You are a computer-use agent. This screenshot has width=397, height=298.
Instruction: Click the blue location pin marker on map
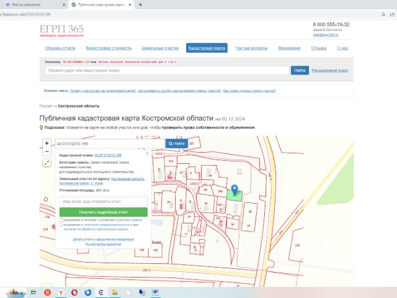click(x=234, y=189)
